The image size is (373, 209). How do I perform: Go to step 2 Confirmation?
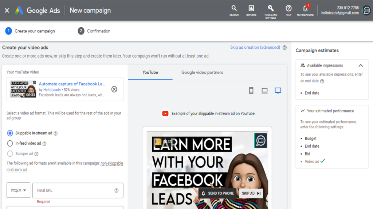(94, 31)
